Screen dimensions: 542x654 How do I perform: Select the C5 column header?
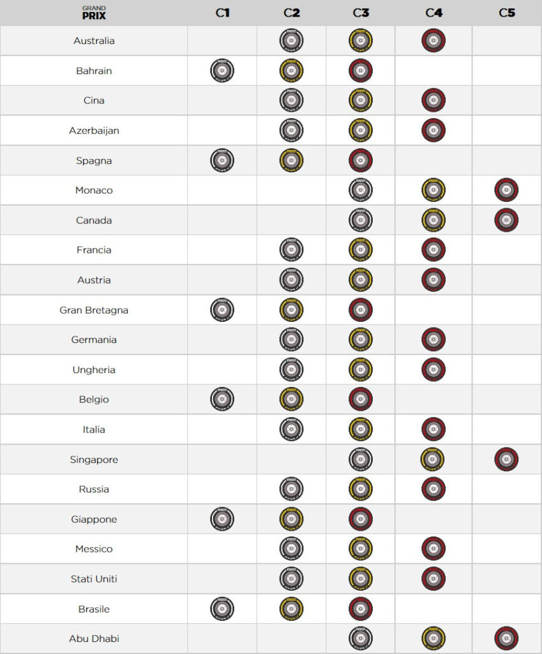coord(506,13)
